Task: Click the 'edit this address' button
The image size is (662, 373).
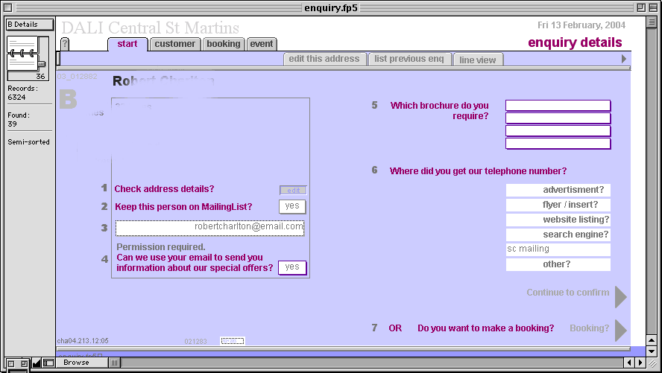Action: click(324, 59)
